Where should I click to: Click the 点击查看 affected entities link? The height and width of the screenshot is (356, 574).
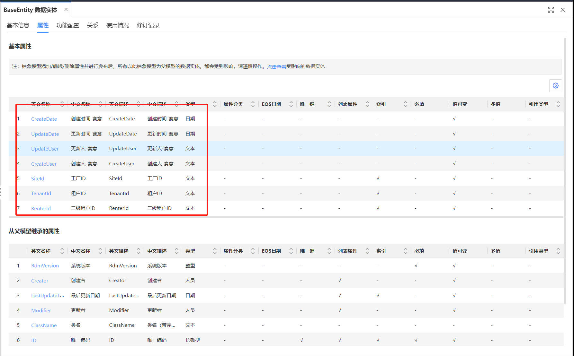(x=276, y=67)
